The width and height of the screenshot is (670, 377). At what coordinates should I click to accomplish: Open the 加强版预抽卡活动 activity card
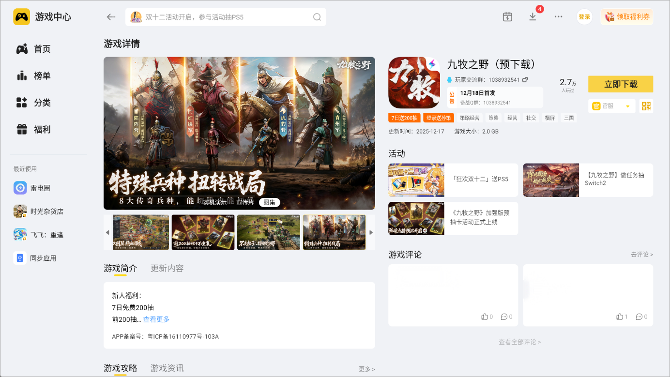pos(453,218)
